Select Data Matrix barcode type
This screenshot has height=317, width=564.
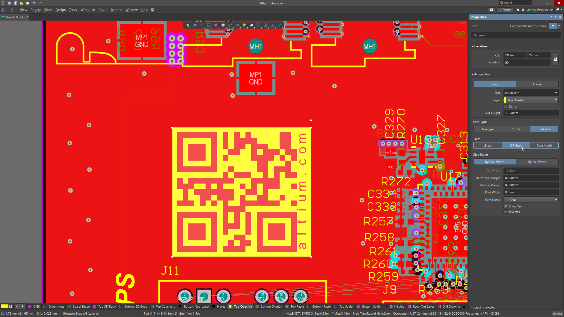click(x=544, y=146)
